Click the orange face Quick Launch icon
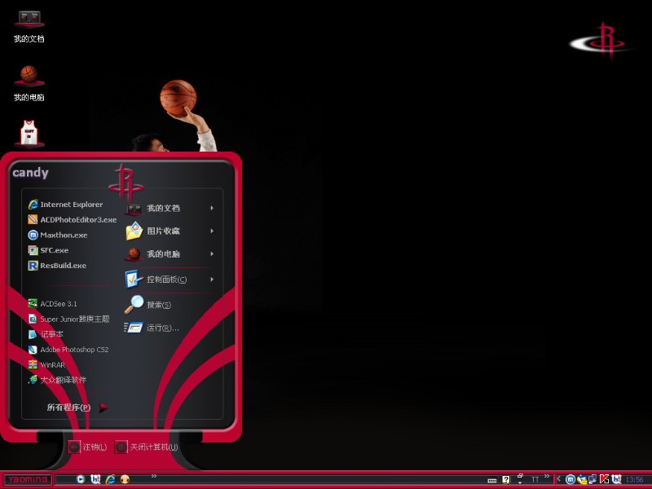The width and height of the screenshot is (652, 489). 125,479
